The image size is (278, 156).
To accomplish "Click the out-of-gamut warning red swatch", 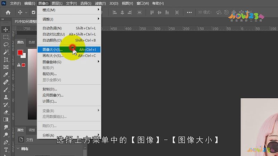I will point(23,65).
